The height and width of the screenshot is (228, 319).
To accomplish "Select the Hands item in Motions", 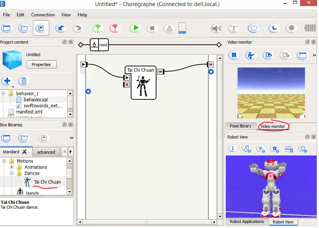I will tap(32, 193).
